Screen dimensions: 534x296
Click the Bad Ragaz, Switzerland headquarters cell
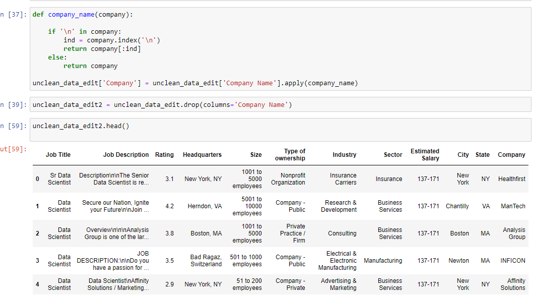[x=206, y=261]
